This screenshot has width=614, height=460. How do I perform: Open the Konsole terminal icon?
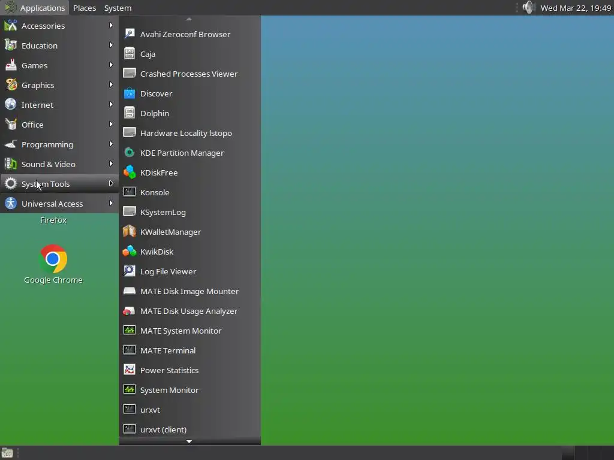[x=130, y=192]
